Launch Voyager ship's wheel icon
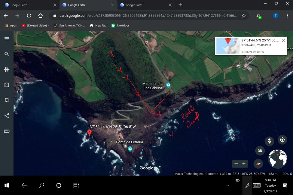 [7, 70]
